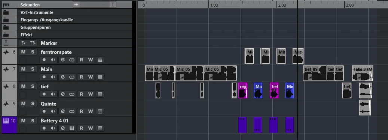Select the Quinte track name
388x140 pixels.
pos(49,104)
